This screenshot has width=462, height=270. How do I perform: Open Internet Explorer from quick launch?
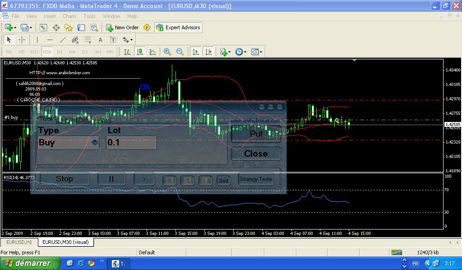point(80,263)
